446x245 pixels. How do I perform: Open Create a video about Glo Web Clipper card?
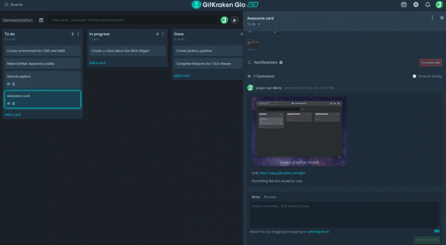click(x=128, y=51)
